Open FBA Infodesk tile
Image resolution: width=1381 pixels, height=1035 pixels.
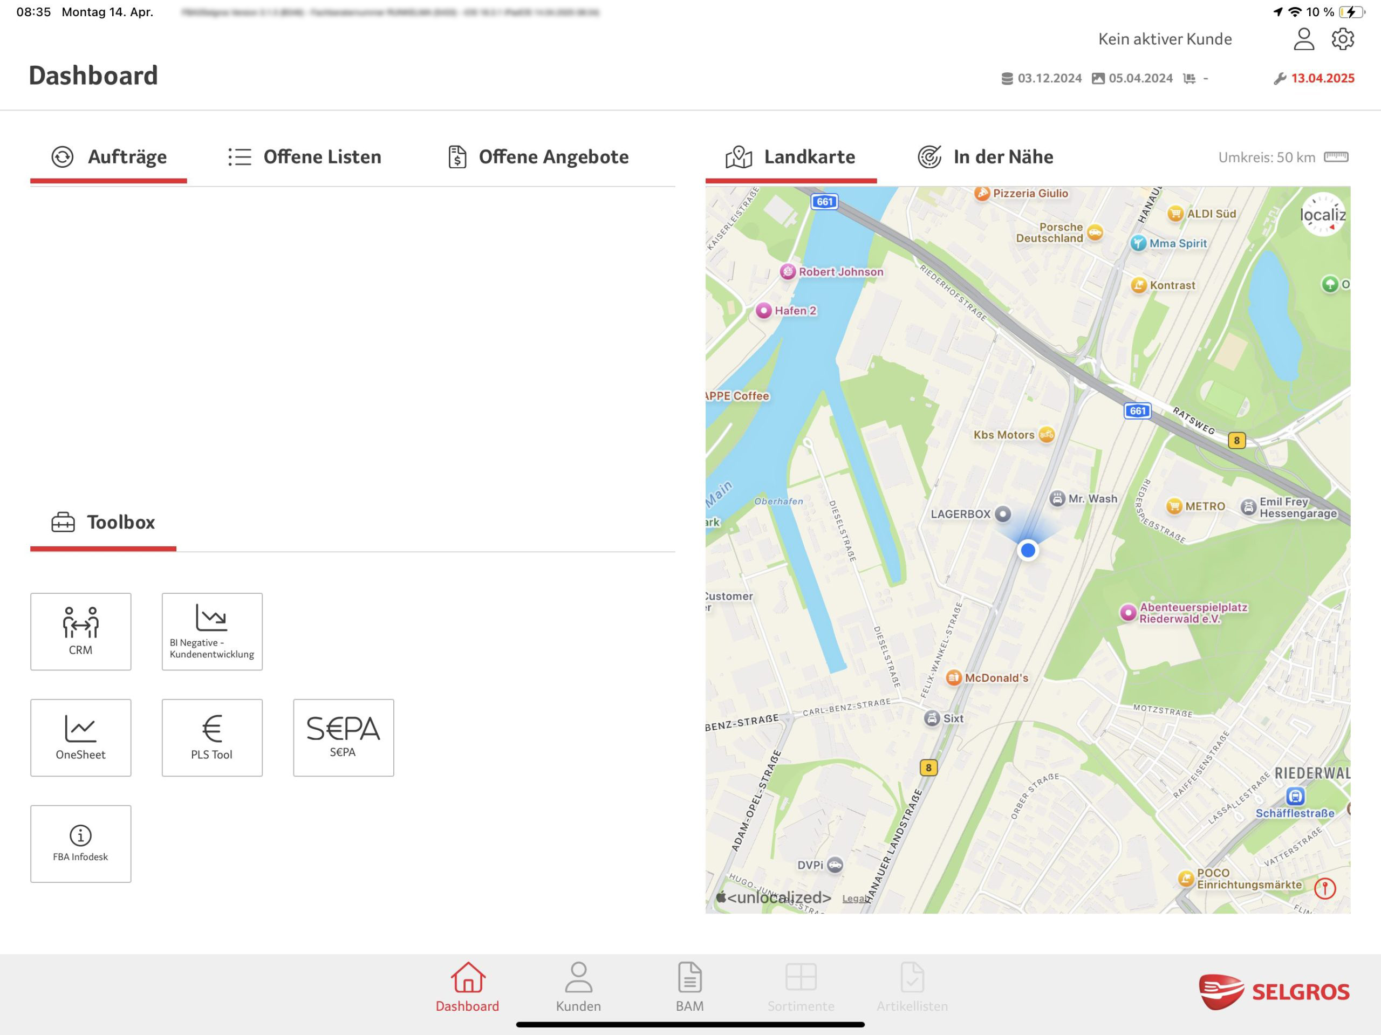80,844
